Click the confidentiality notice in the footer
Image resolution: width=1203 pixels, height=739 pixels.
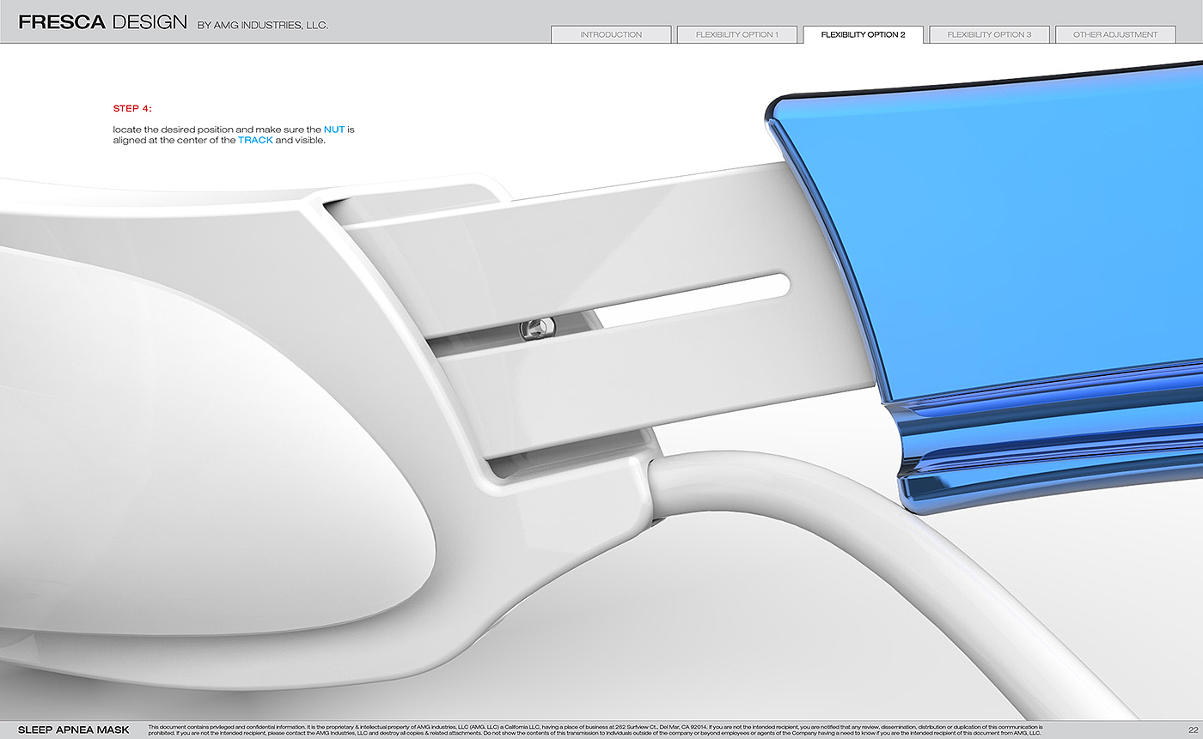coord(595,730)
